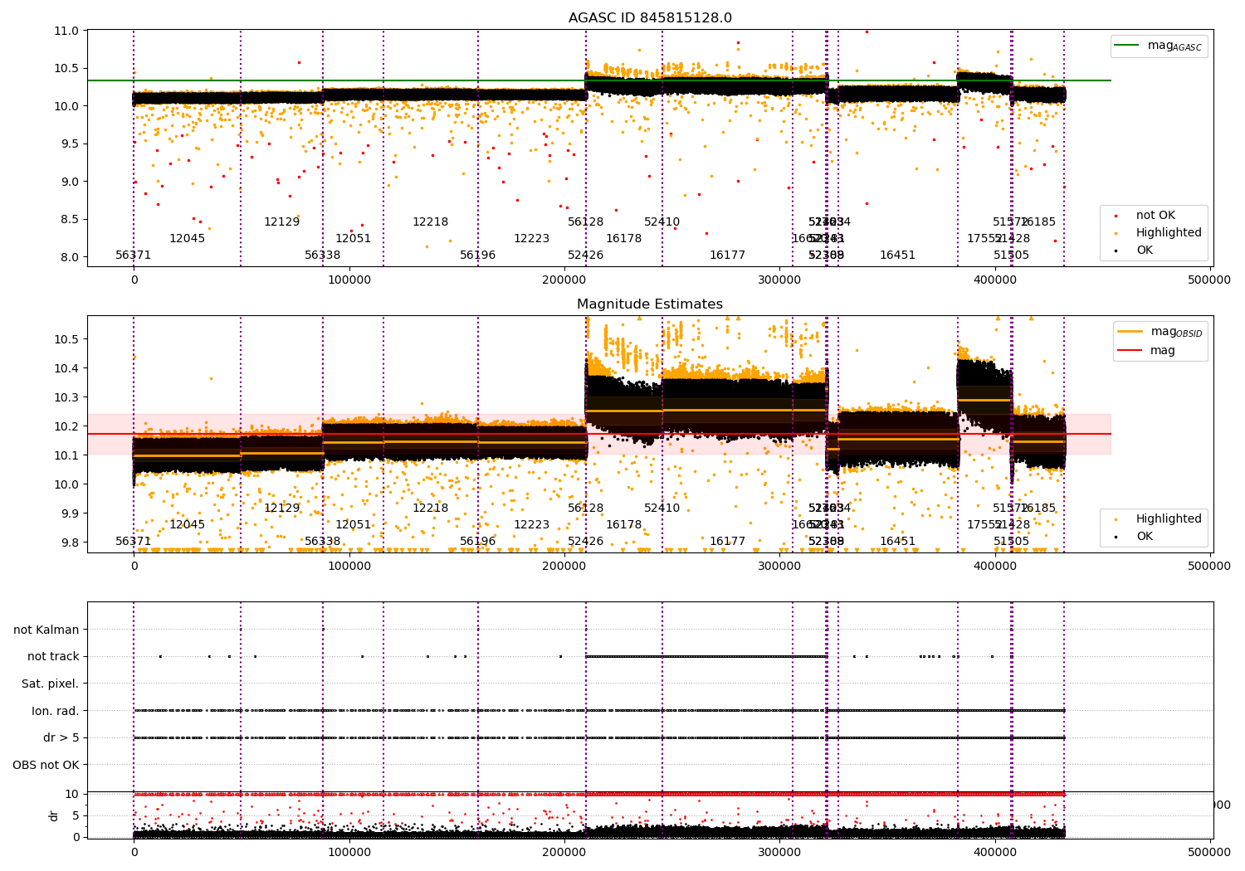
Task: Click obsid label 16178 in the Magnitude Estimates plot
Action: point(624,525)
